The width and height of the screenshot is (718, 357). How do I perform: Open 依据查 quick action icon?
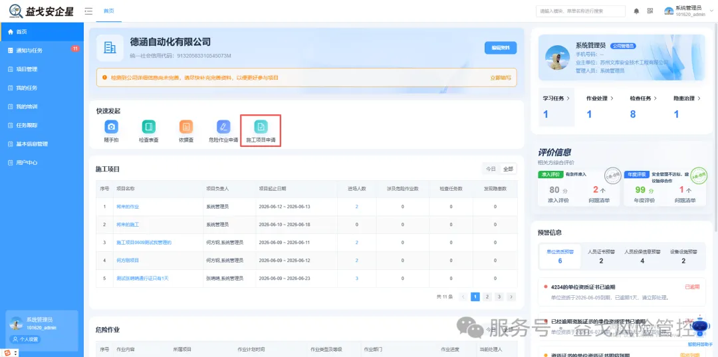point(186,126)
